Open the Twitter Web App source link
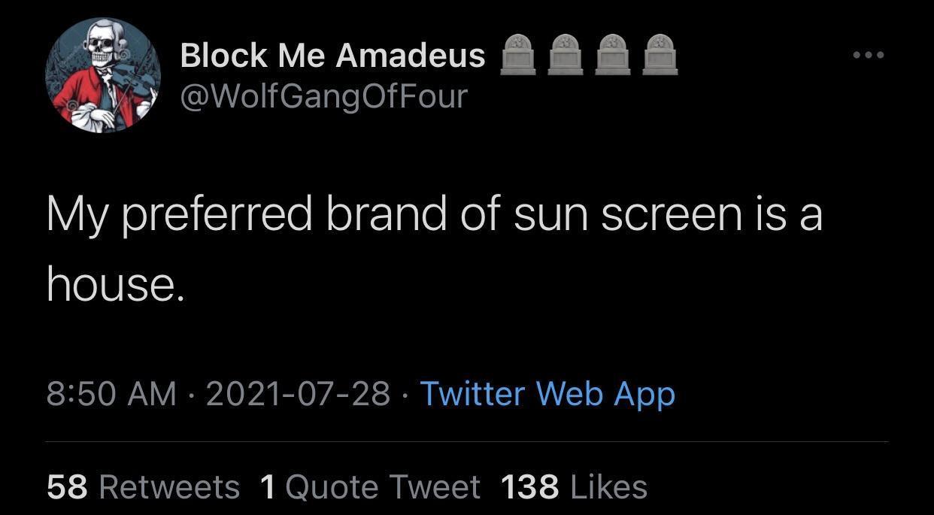This screenshot has height=515, width=934. pyautogui.click(x=547, y=393)
